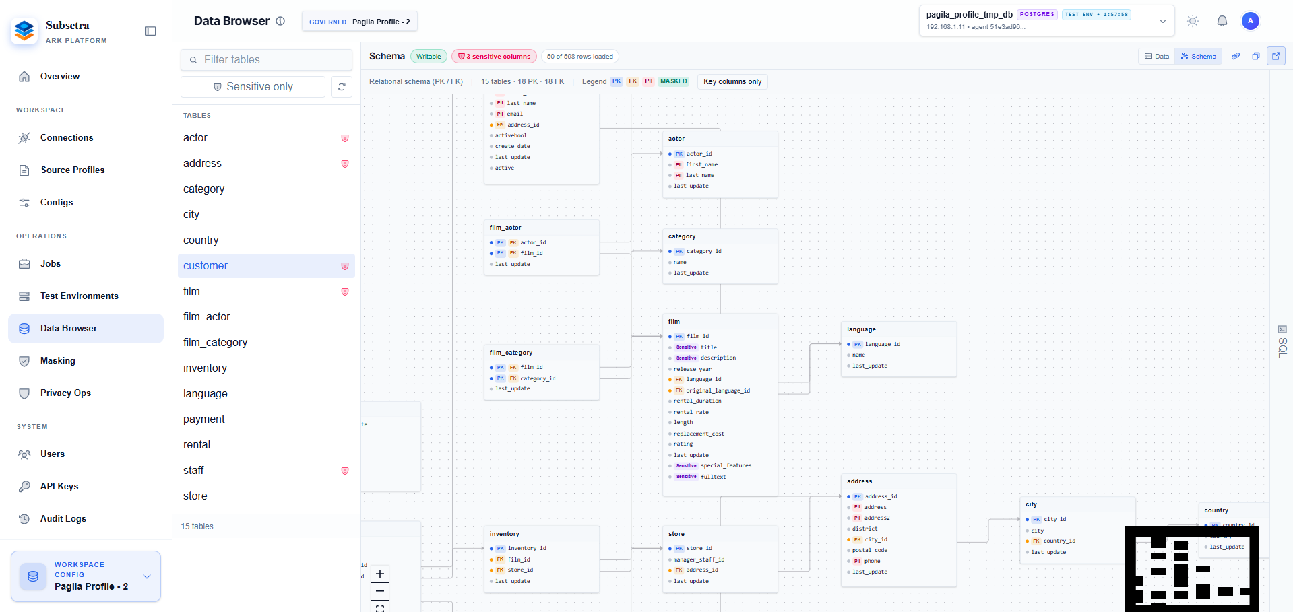Image resolution: width=1293 pixels, height=612 pixels.
Task: Open Connections page
Action: (86, 137)
